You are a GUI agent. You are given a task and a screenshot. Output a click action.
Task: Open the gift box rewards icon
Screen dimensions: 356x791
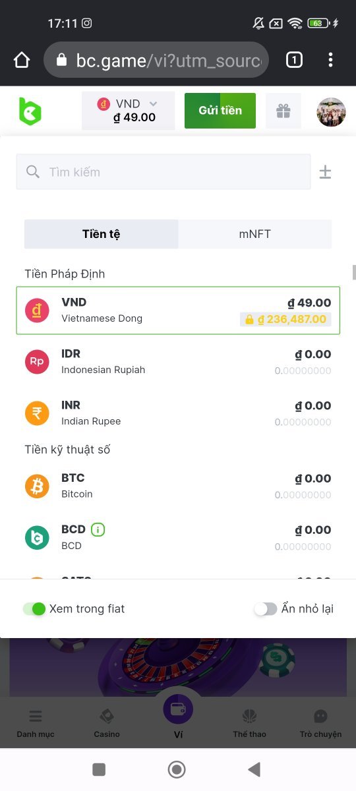pos(283,111)
